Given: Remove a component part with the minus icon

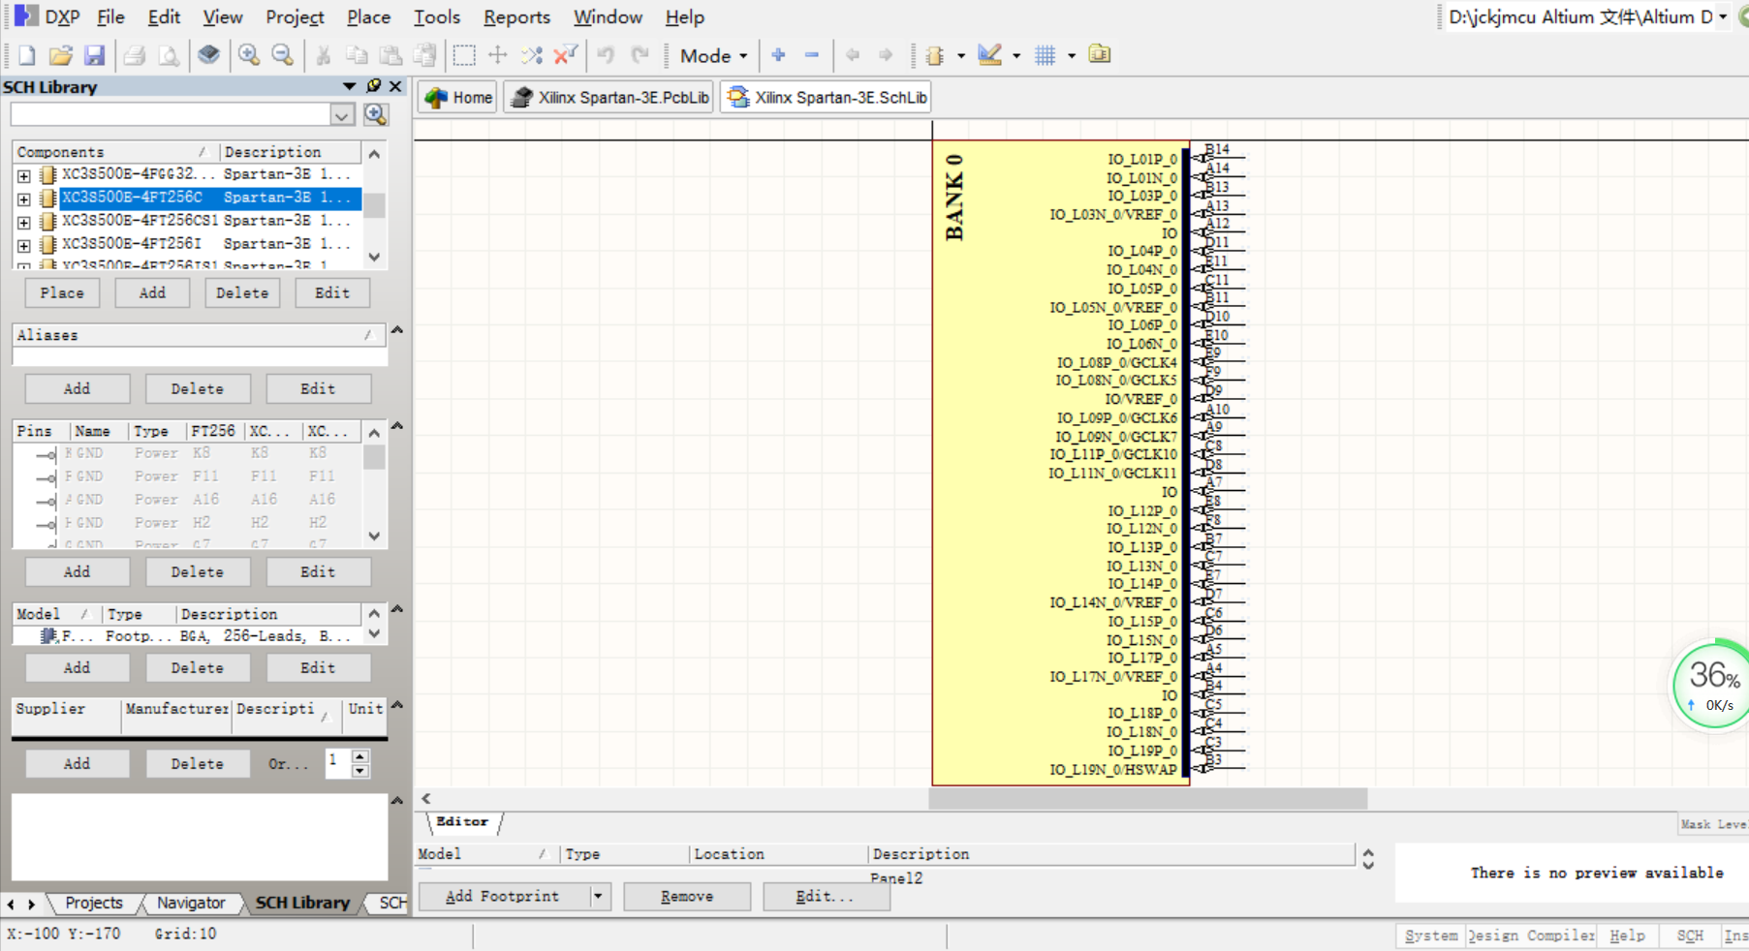Looking at the screenshot, I should [x=812, y=55].
